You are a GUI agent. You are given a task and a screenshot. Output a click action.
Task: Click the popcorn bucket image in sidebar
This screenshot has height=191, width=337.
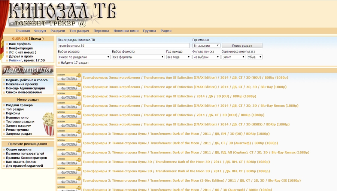[48, 124]
